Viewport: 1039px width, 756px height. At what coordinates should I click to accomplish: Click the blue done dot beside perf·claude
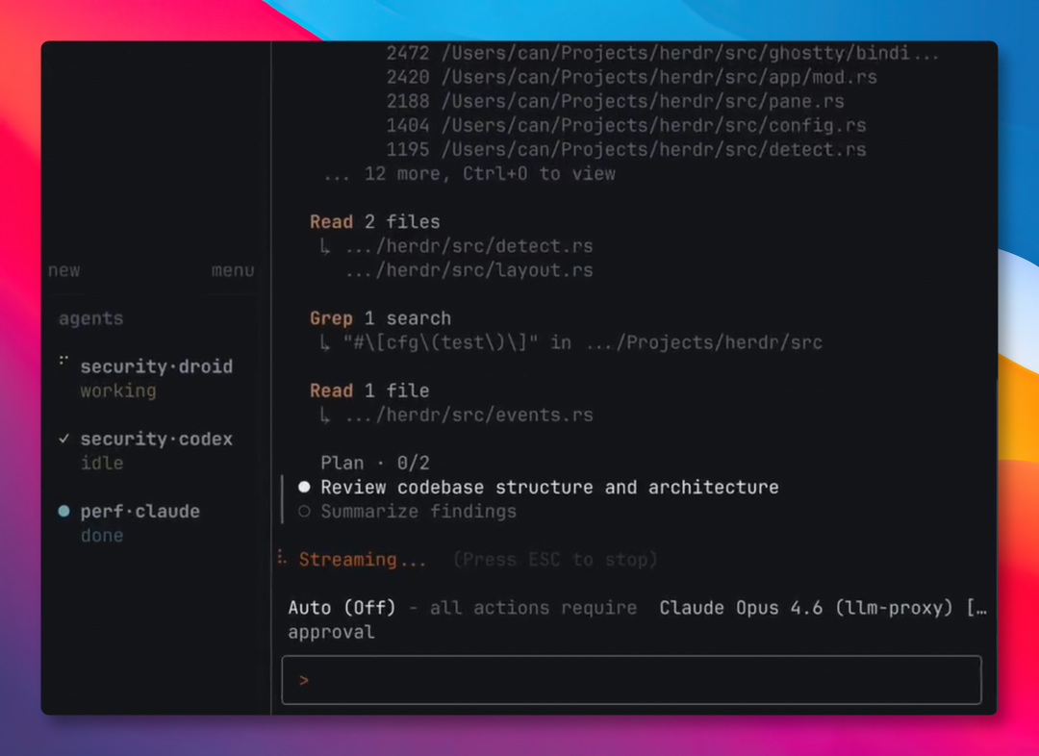click(x=63, y=511)
